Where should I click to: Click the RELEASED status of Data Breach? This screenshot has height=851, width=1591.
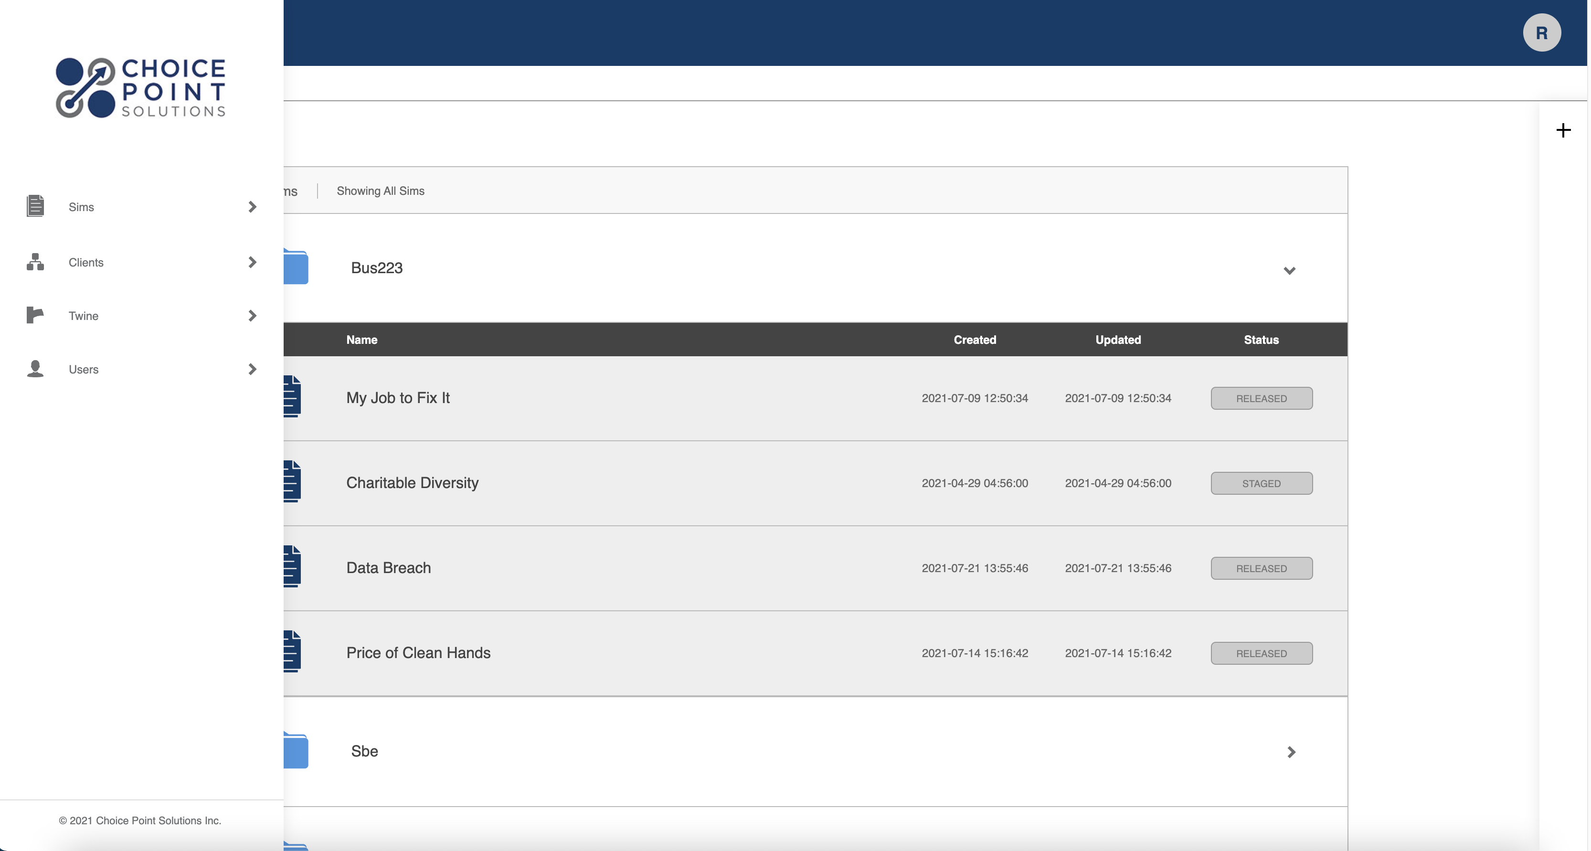pos(1261,568)
